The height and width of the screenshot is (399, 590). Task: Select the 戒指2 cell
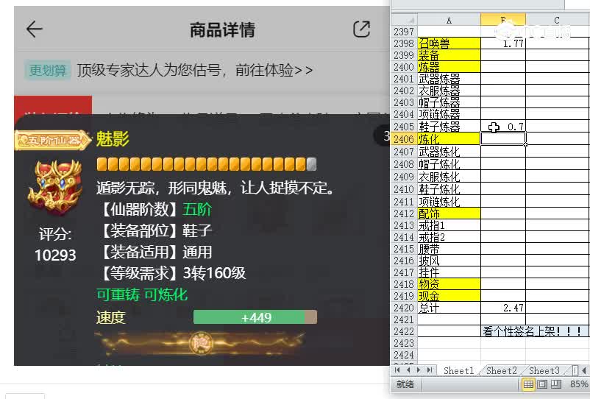click(x=449, y=237)
